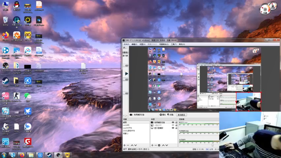The image size is (281, 158).
Task: Switch to OBS on the taskbar
Action: pos(58,155)
